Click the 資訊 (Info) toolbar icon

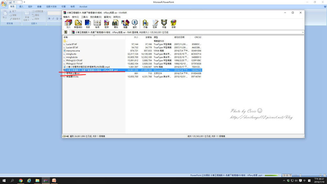coord(135,24)
